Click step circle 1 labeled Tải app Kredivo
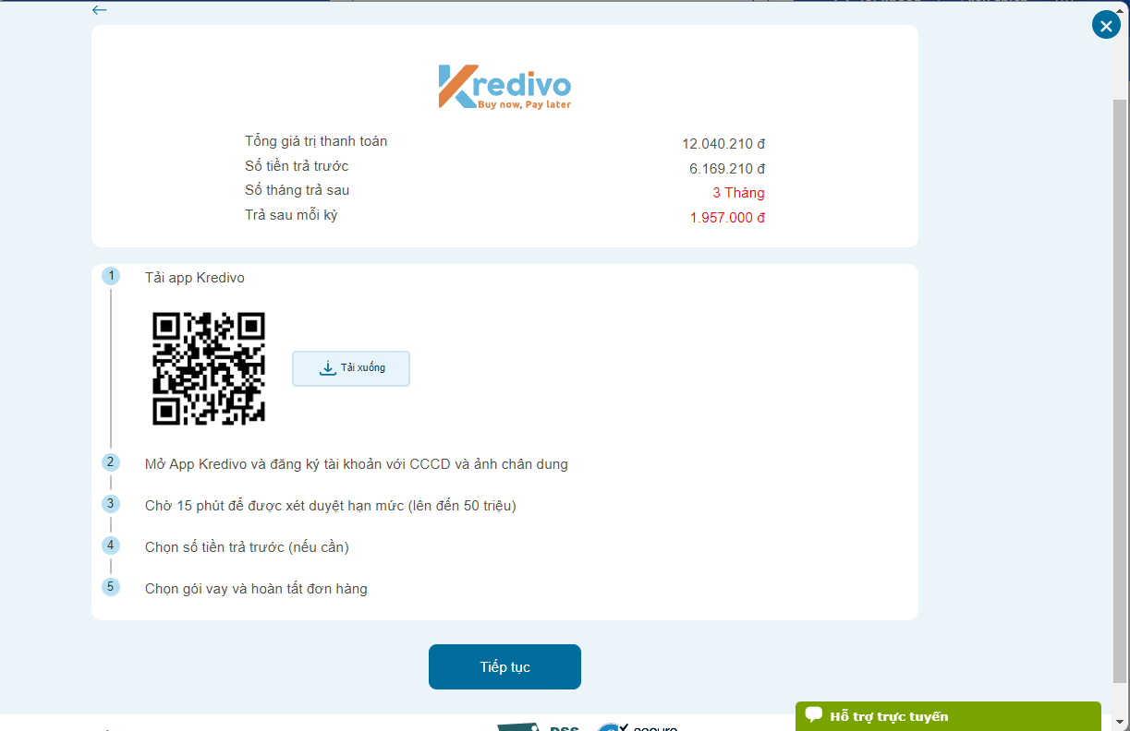The width and height of the screenshot is (1130, 731). [x=111, y=274]
